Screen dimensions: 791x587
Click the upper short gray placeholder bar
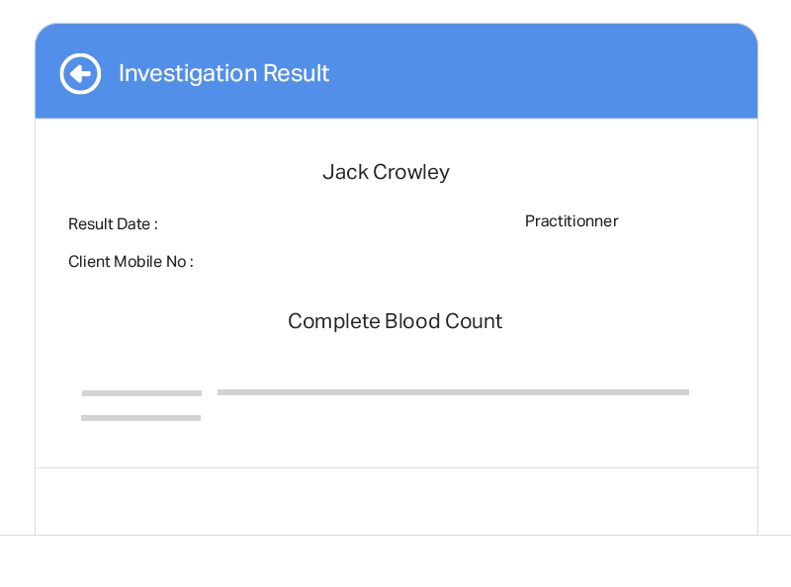click(x=141, y=393)
